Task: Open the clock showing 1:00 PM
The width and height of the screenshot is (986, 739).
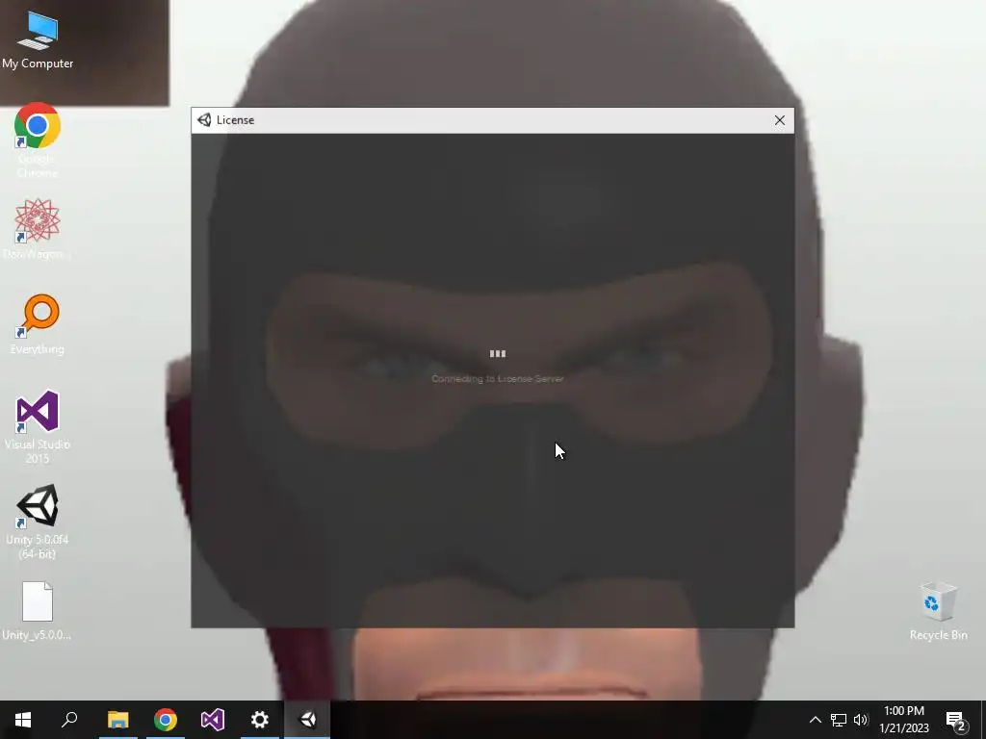Action: pos(903,720)
